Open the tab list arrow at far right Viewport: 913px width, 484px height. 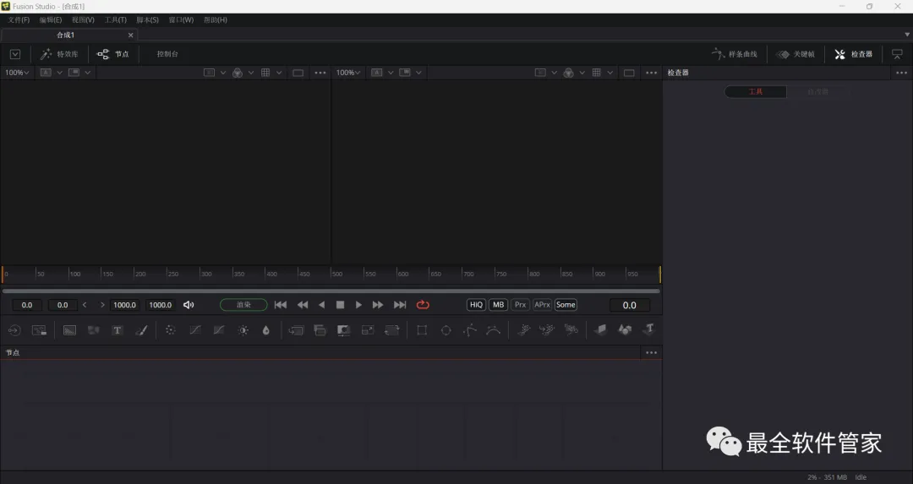tap(907, 35)
